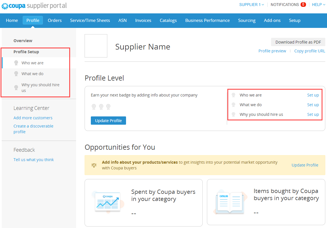This screenshot has width=327, height=228.
Task: Click 'Earn your next badge by adding info' text
Action: 144,95
